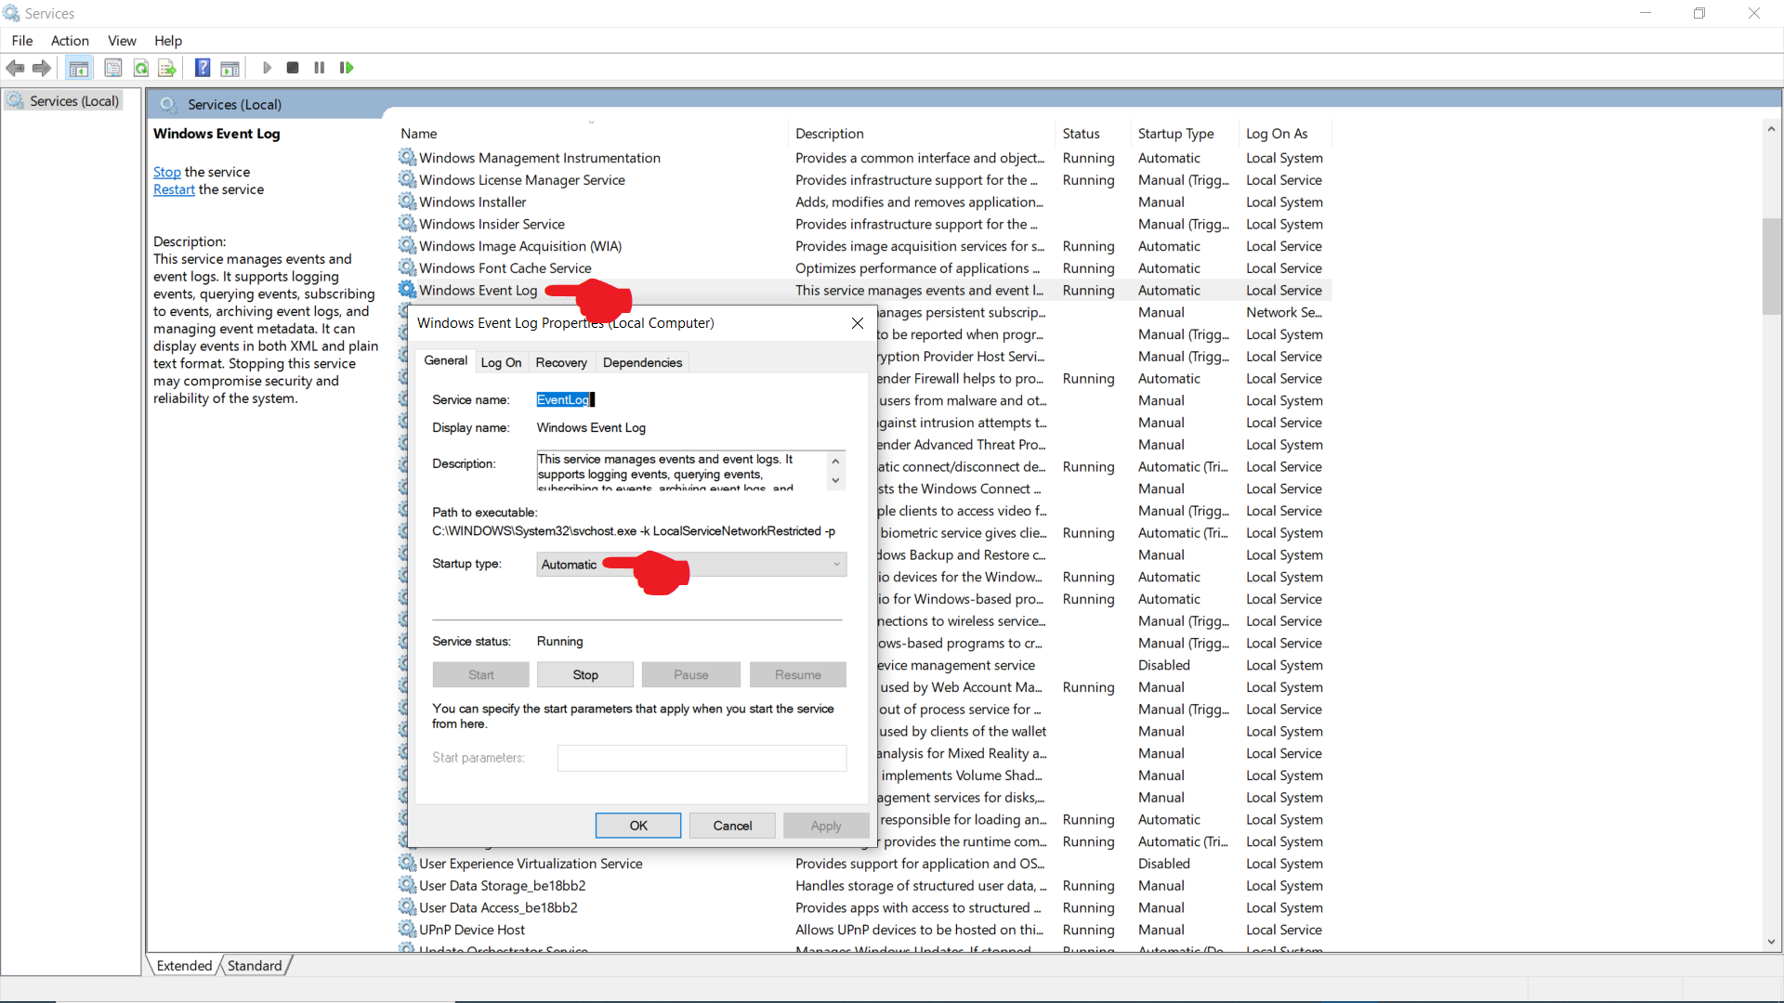Click the Restart the service link
1784x1003 pixels.
[x=174, y=189]
